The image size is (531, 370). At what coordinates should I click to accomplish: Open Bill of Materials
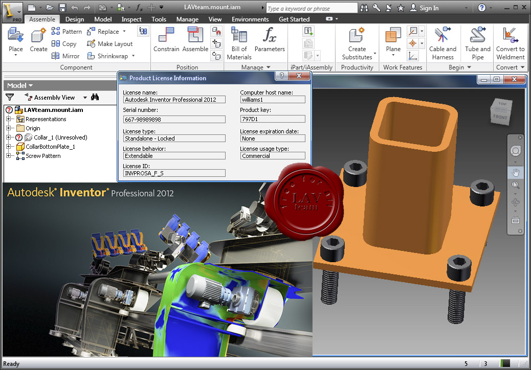pos(239,44)
